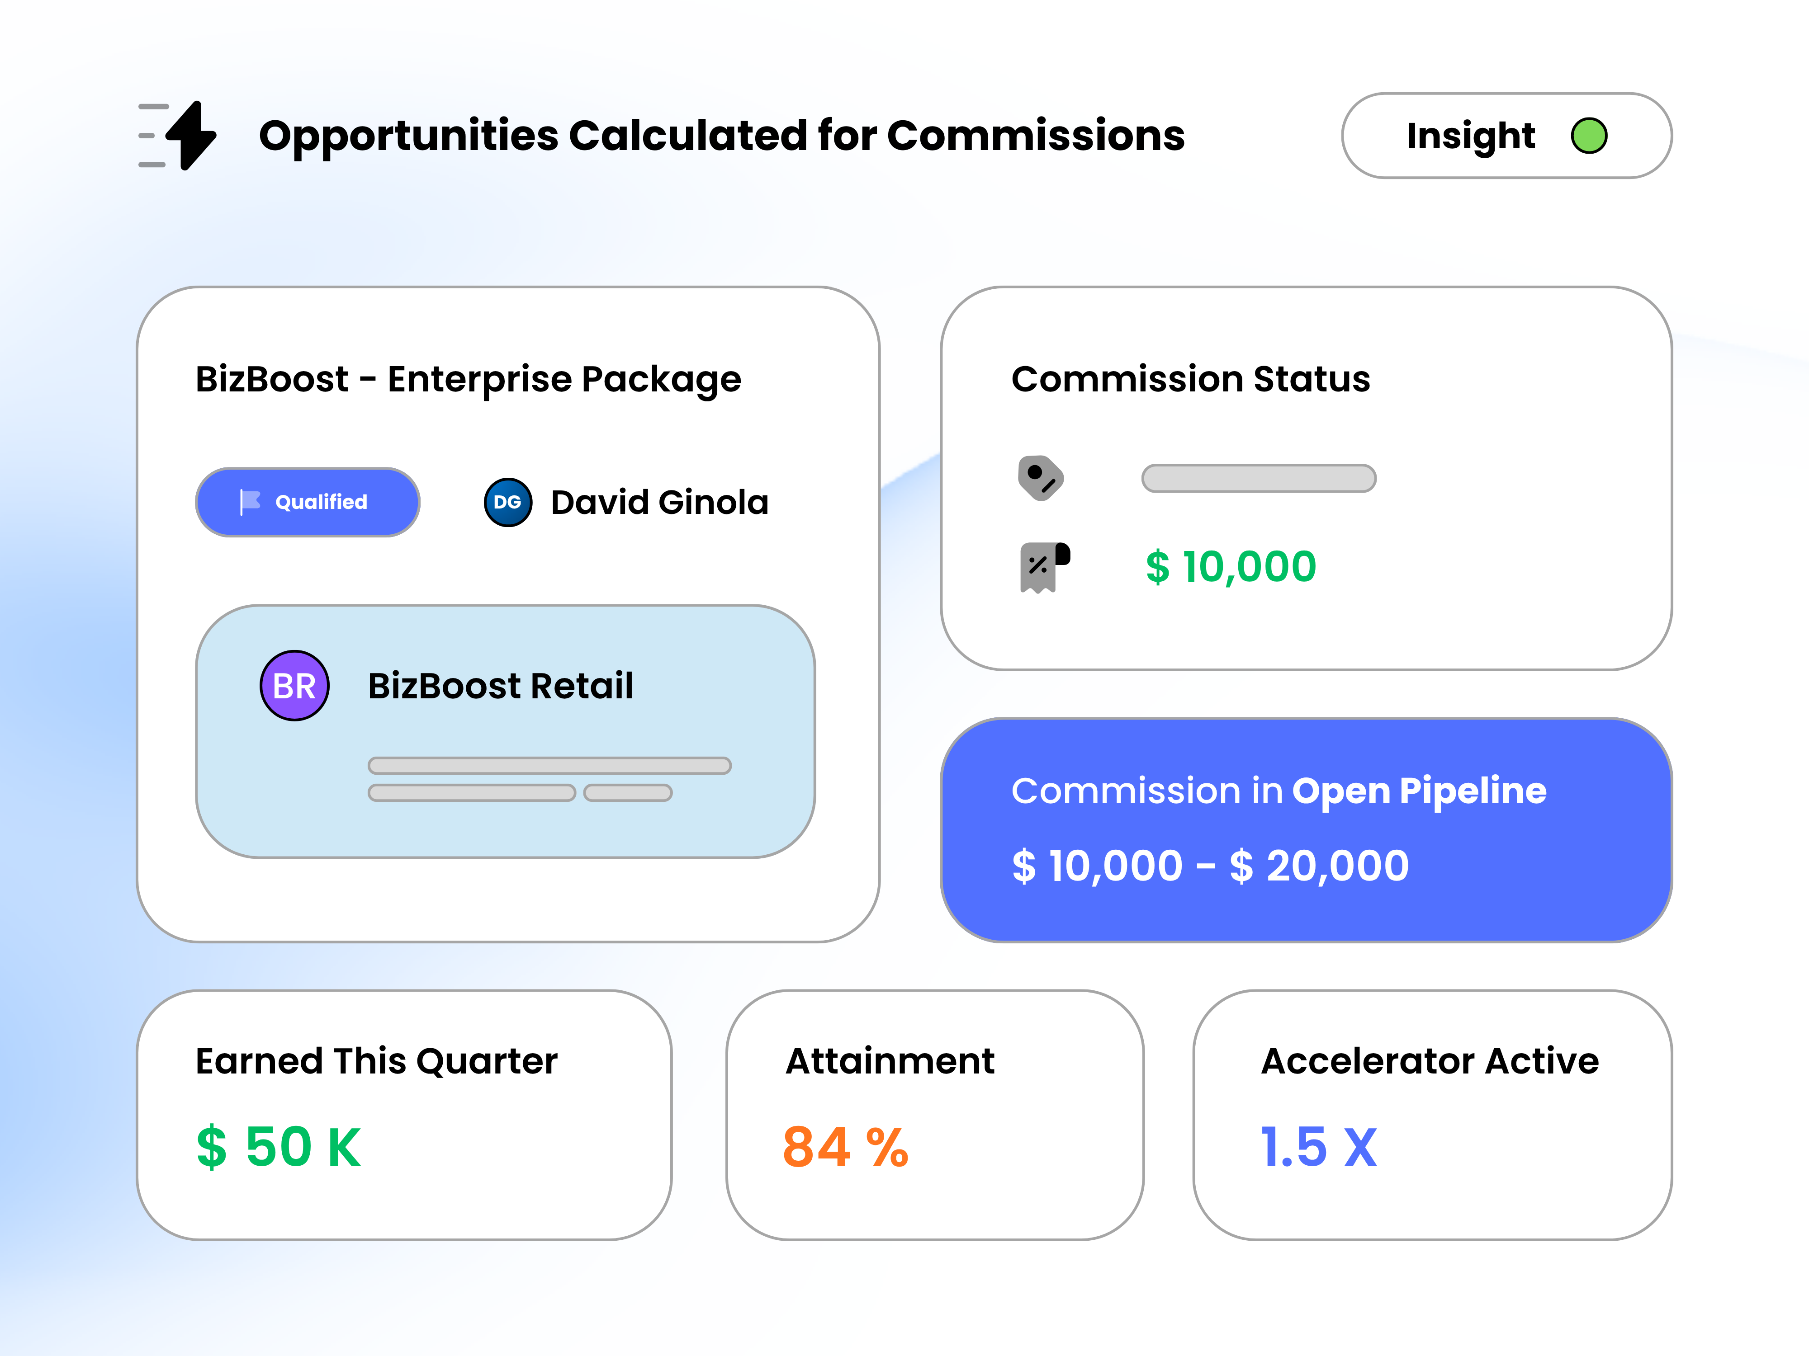Click the long gray bar under BizBoost Retail
Screen dimensions: 1809x1356
click(x=549, y=765)
